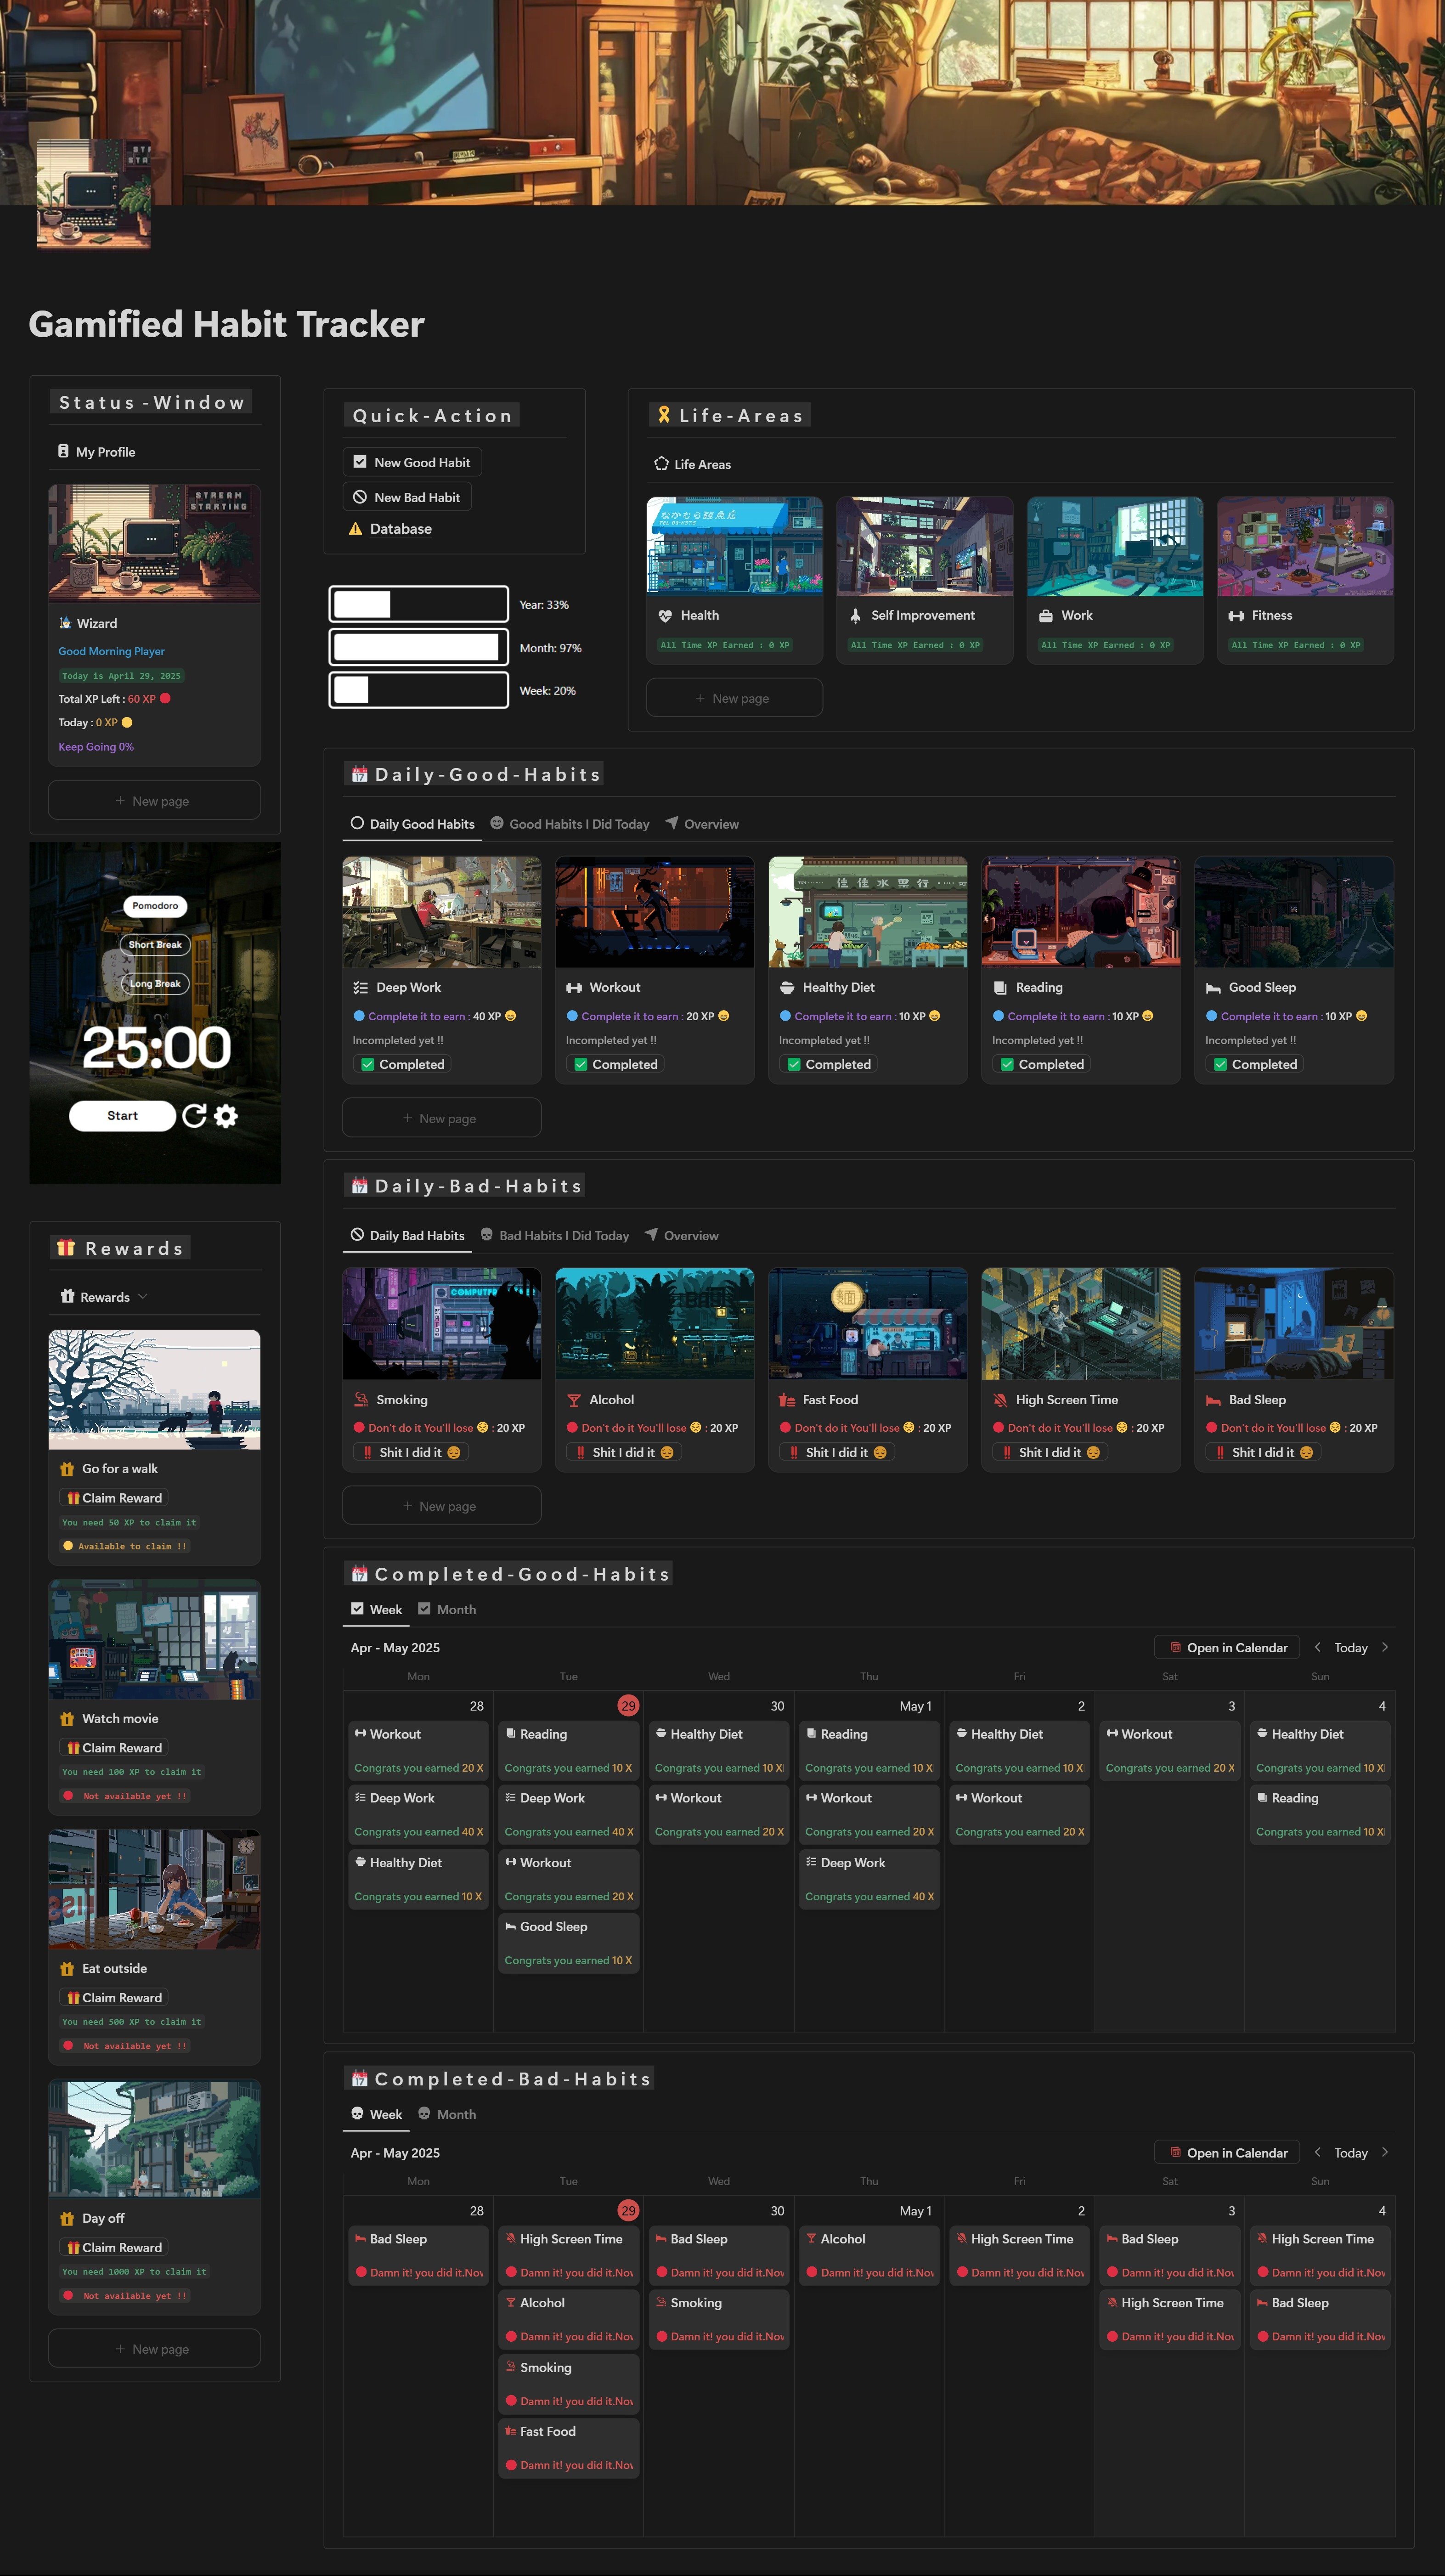Claim Reward for Day off

115,2248
